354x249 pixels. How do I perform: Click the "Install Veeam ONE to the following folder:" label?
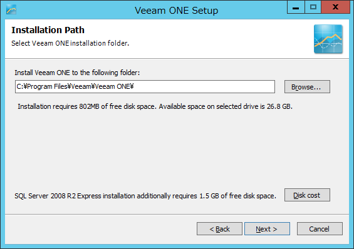pos(77,73)
